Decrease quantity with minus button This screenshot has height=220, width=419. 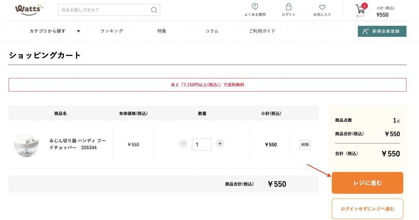tap(183, 144)
